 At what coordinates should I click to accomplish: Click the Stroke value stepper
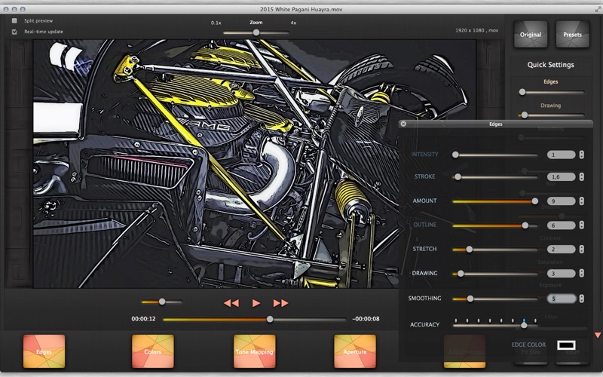(x=581, y=177)
